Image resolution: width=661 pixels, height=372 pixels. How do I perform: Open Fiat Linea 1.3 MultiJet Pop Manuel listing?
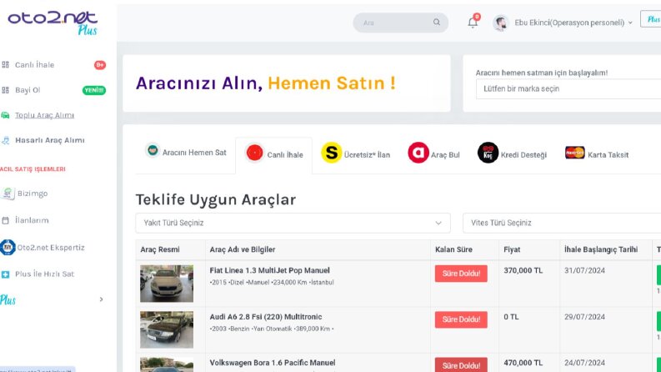tap(270, 270)
